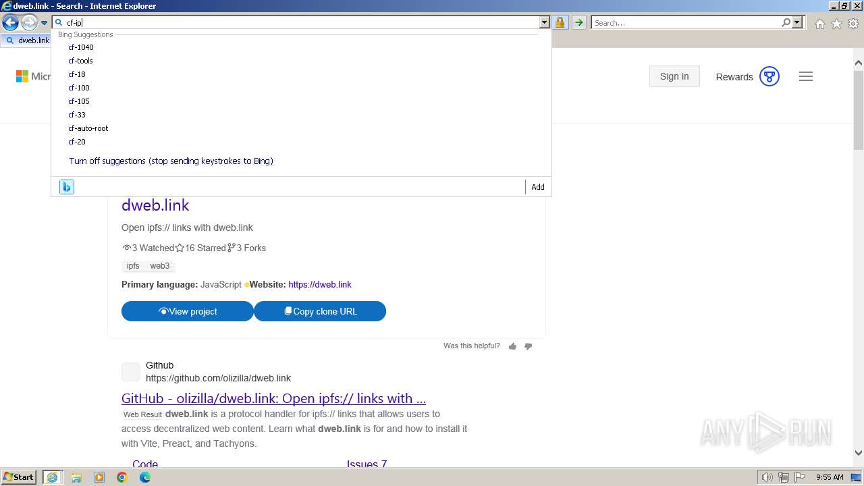Screen dimensions: 864x486
Task: Click the ipfs tag
Action: pos(133,266)
